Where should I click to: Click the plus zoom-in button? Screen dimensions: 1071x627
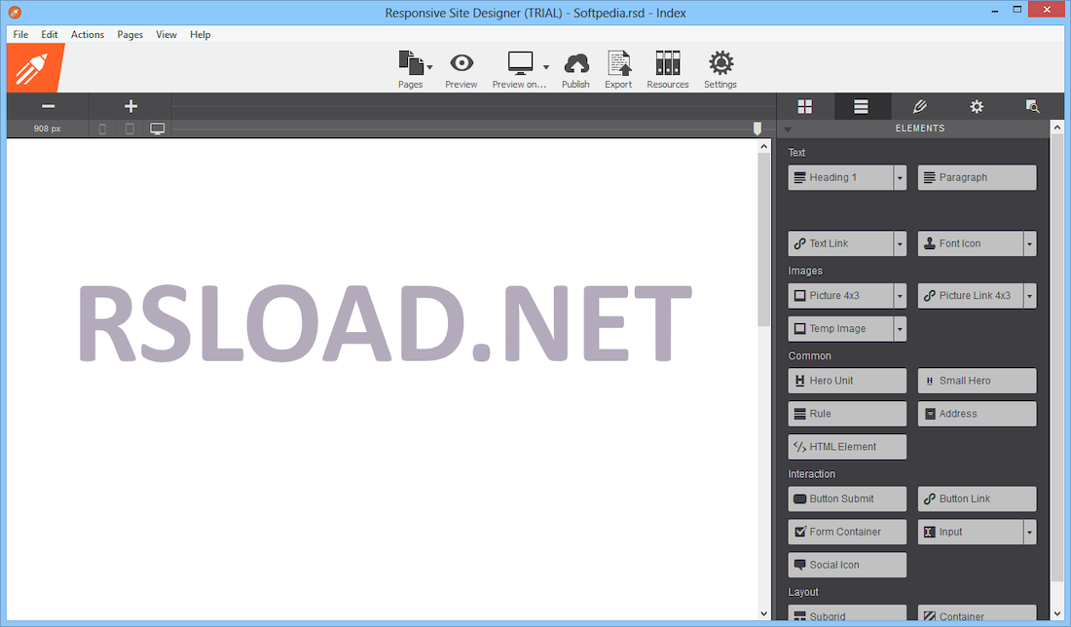pos(130,106)
